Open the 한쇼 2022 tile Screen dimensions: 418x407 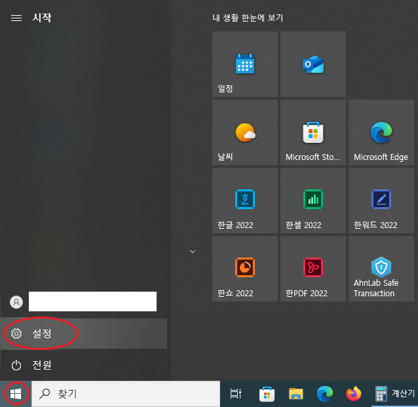click(x=245, y=269)
